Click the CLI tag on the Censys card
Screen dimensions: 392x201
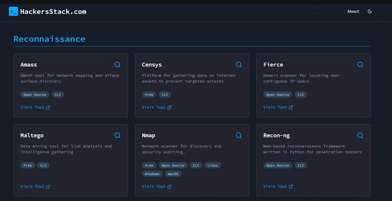(x=165, y=95)
